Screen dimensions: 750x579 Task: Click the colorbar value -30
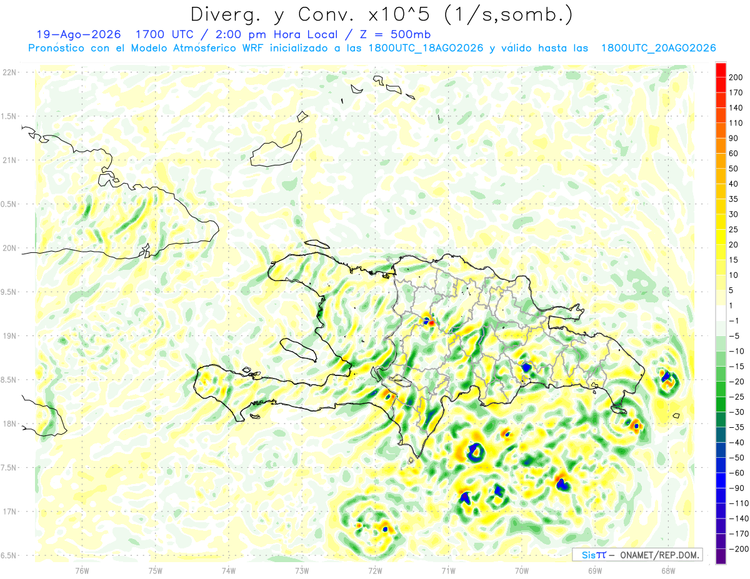(737, 413)
